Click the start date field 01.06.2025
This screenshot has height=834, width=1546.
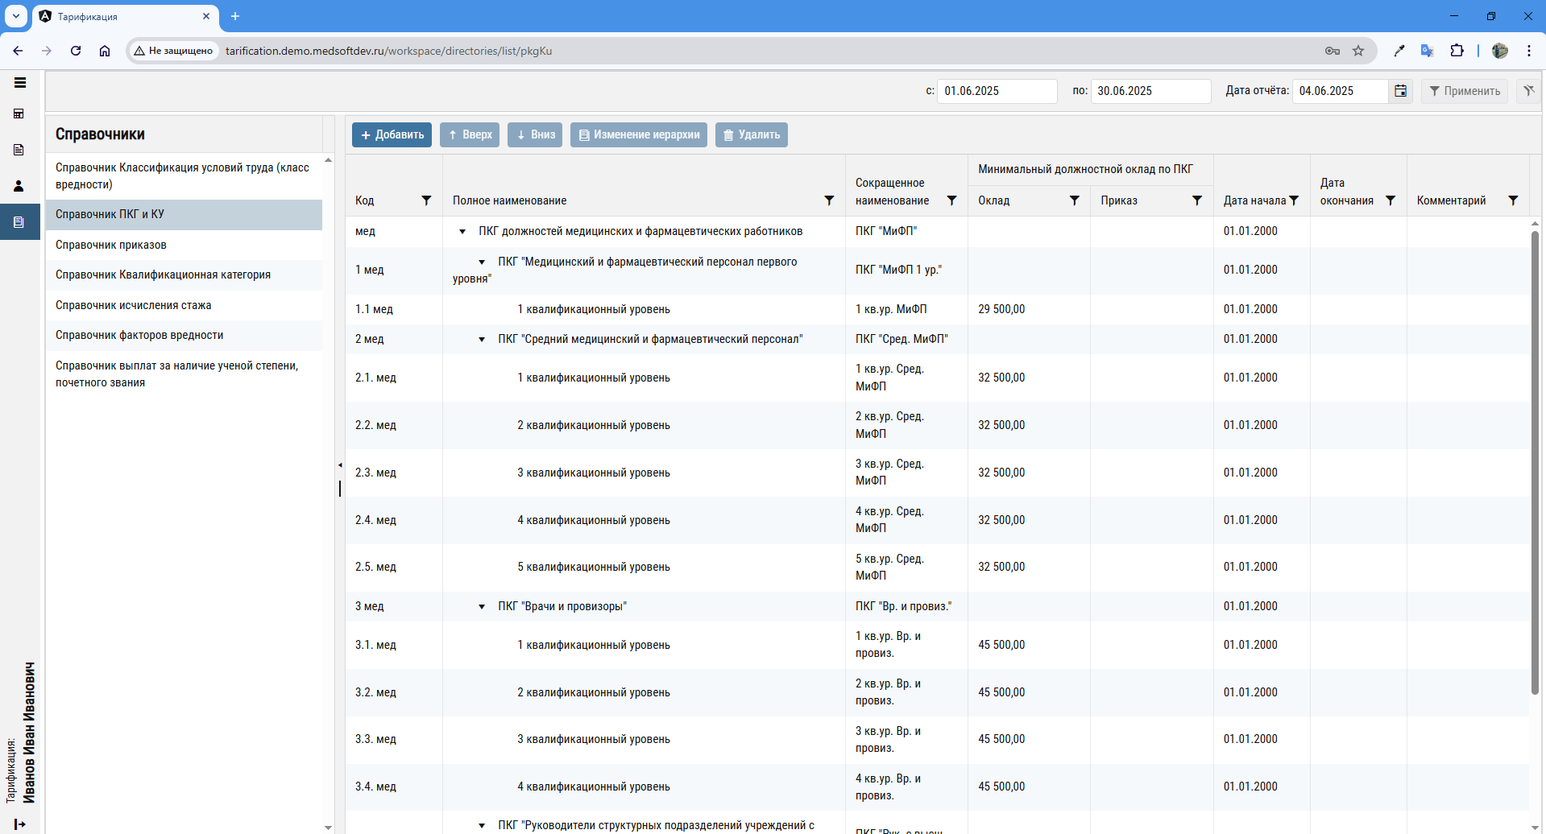997,91
